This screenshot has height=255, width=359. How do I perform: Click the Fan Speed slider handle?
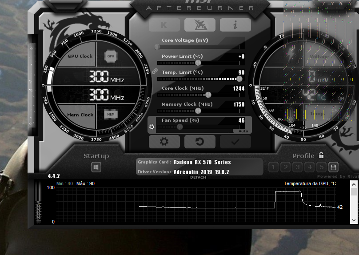[x=180, y=127]
